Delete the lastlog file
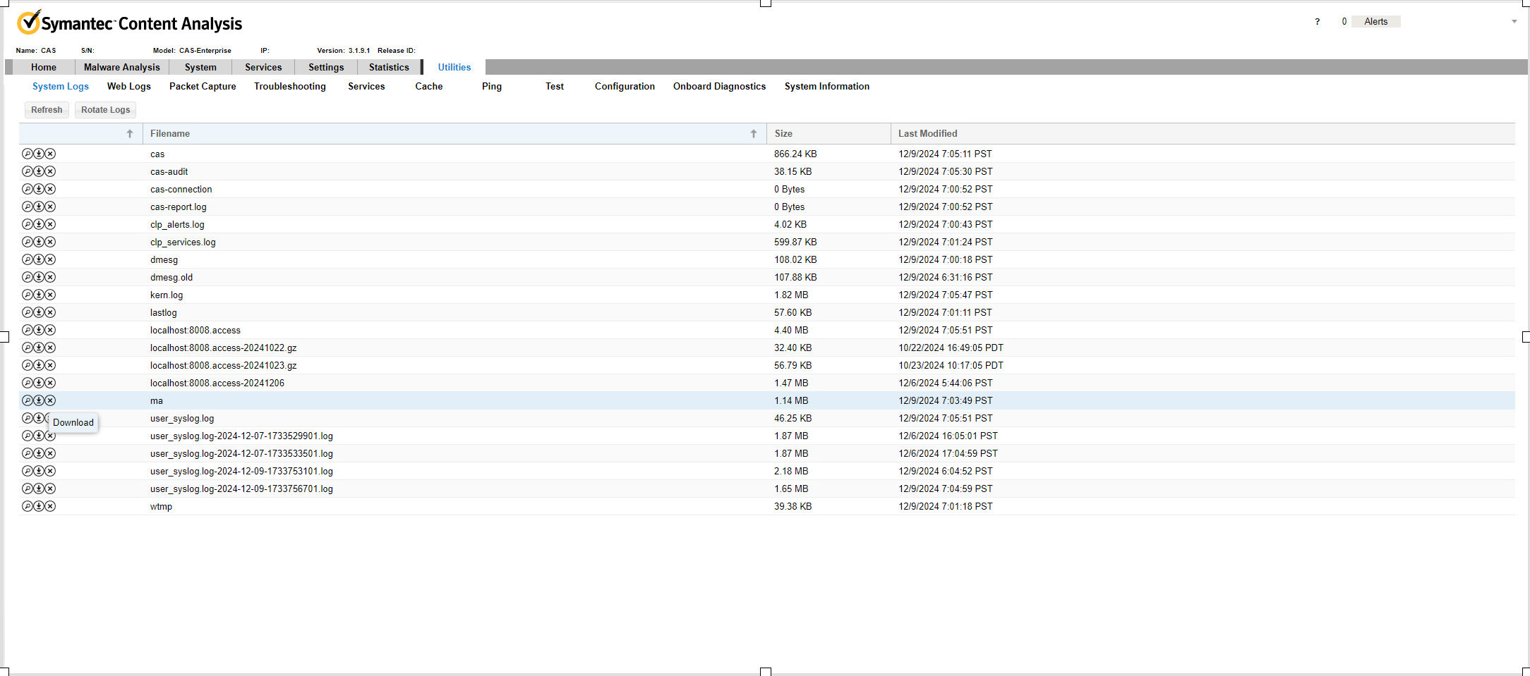The width and height of the screenshot is (1530, 676). (51, 312)
